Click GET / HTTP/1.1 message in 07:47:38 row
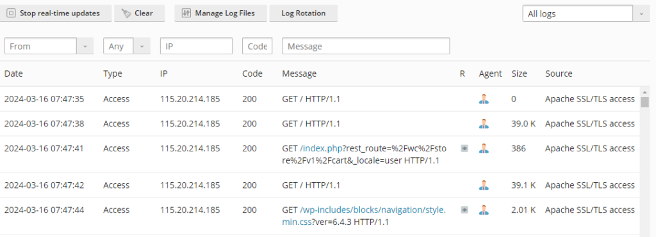This screenshot has height=237, width=656. pos(311,123)
